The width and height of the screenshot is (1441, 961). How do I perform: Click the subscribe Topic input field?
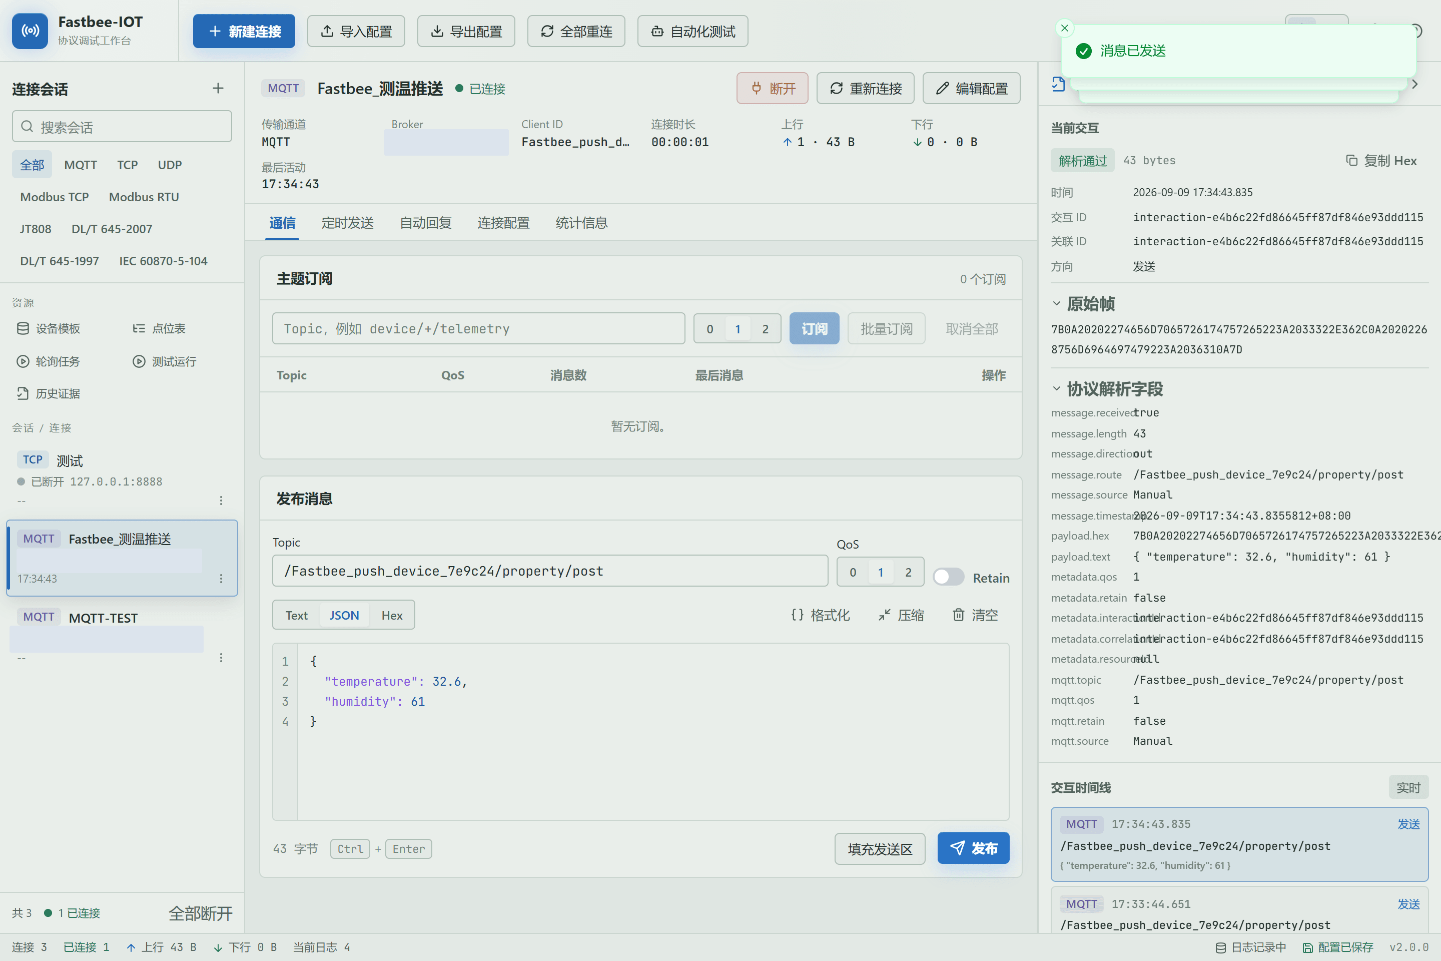tap(478, 328)
